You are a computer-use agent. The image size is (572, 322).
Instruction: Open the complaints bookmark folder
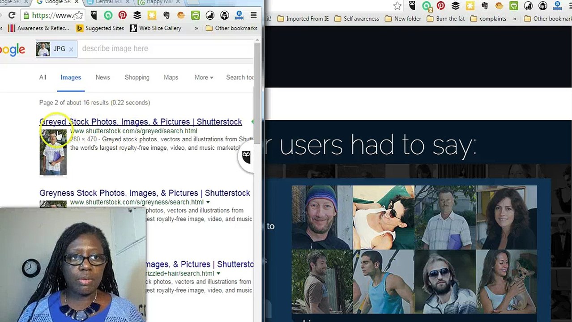point(488,19)
